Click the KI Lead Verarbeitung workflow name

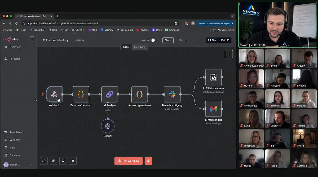click(x=56, y=40)
